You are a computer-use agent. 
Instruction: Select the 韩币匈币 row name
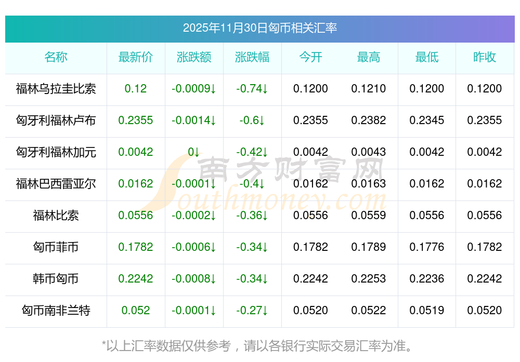tap(56, 279)
